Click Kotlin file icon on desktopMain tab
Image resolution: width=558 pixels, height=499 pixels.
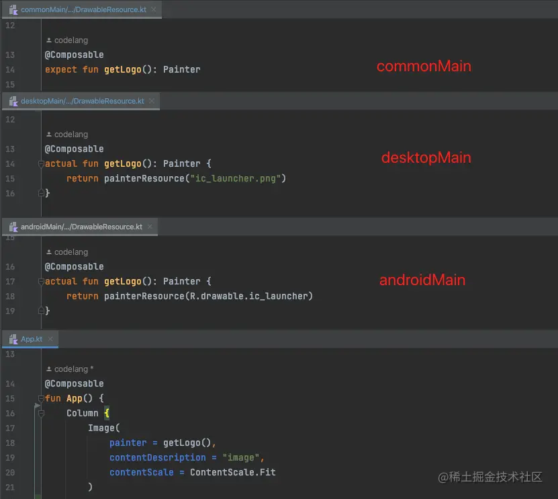click(13, 102)
